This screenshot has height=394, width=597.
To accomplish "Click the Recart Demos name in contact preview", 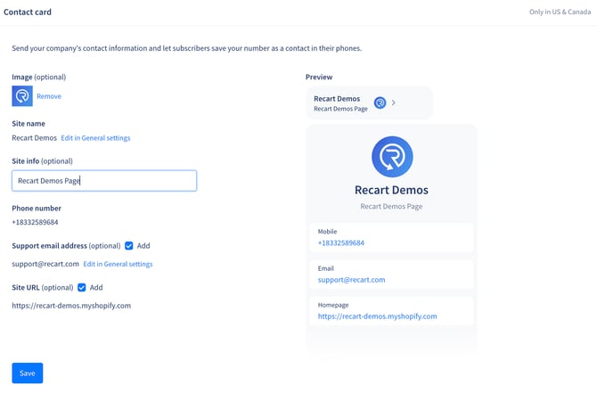I will [391, 190].
